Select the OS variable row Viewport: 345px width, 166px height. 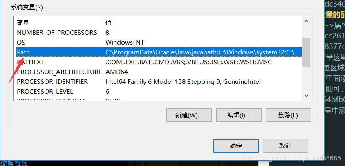(159, 42)
